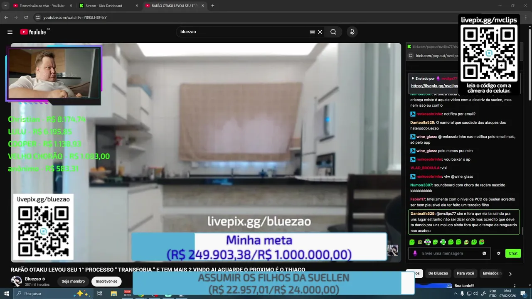532x299 pixels.
Task: Click the search magnifier button
Action: (333, 32)
